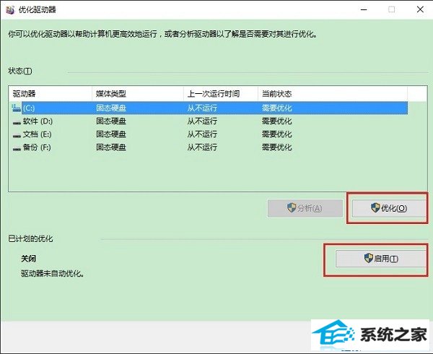Close the 优化驱动器 window
The image size is (433, 354).
(x=420, y=9)
